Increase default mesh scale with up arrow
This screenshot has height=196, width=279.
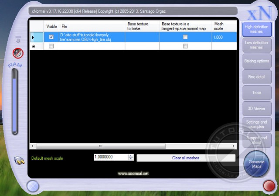[x=131, y=156]
